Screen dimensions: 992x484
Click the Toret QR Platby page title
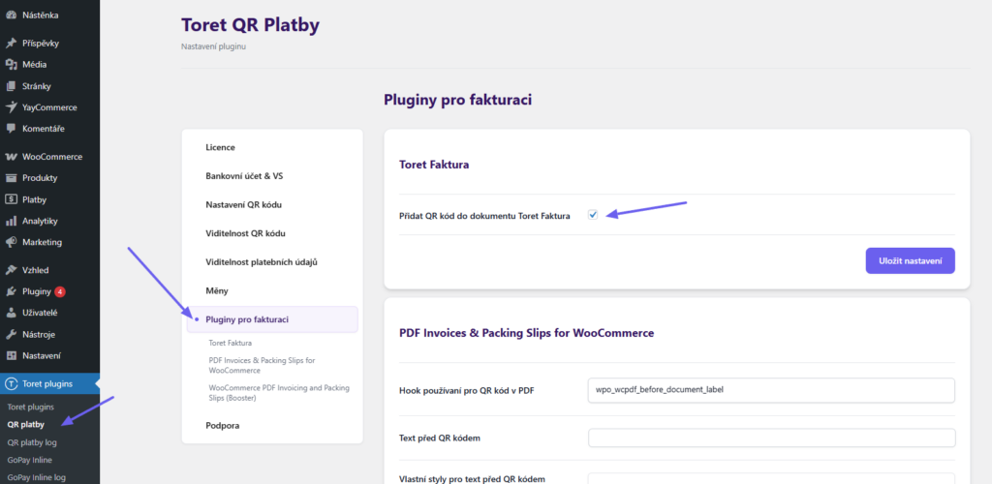pyautogui.click(x=251, y=24)
